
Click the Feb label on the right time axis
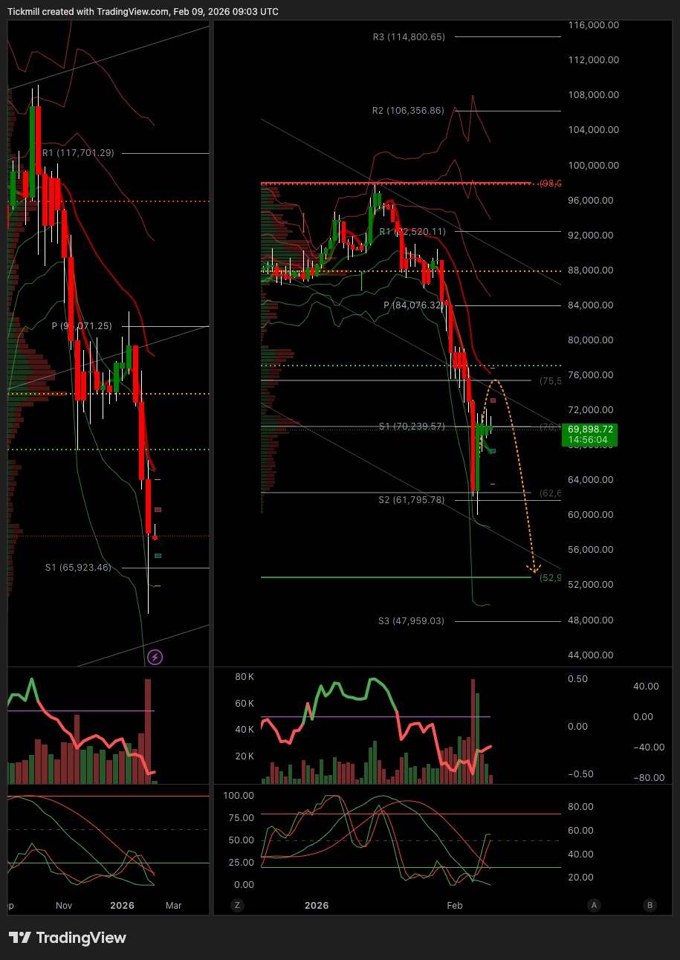click(x=454, y=906)
